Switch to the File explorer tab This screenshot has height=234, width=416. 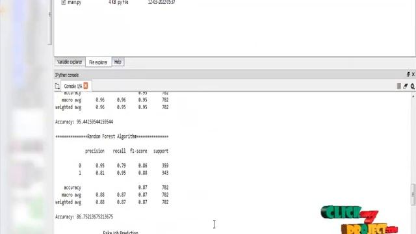click(98, 62)
